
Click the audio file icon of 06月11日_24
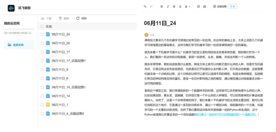coord(48,34)
